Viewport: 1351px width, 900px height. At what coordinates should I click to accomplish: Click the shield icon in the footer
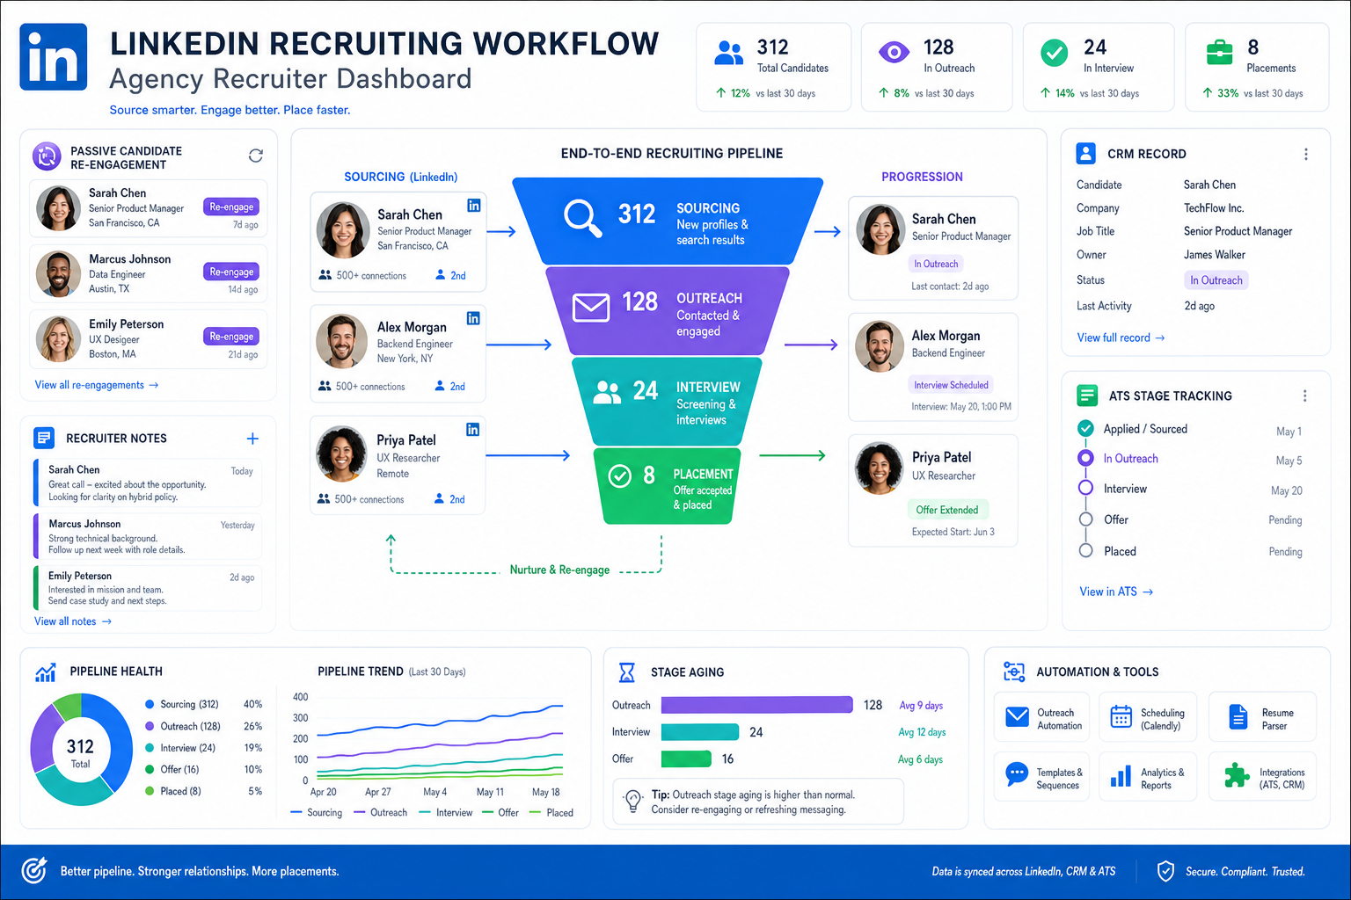1165,871
